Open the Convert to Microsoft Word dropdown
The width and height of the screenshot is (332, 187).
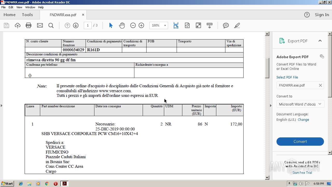(300, 104)
